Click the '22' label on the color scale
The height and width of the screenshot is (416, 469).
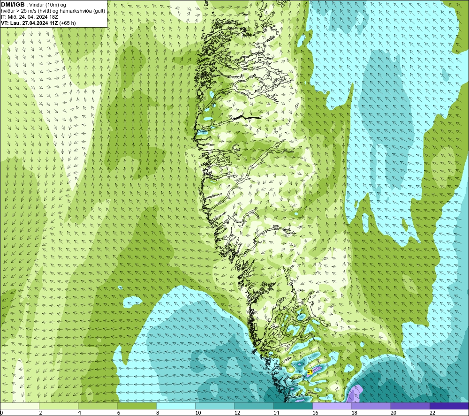pos(432,413)
